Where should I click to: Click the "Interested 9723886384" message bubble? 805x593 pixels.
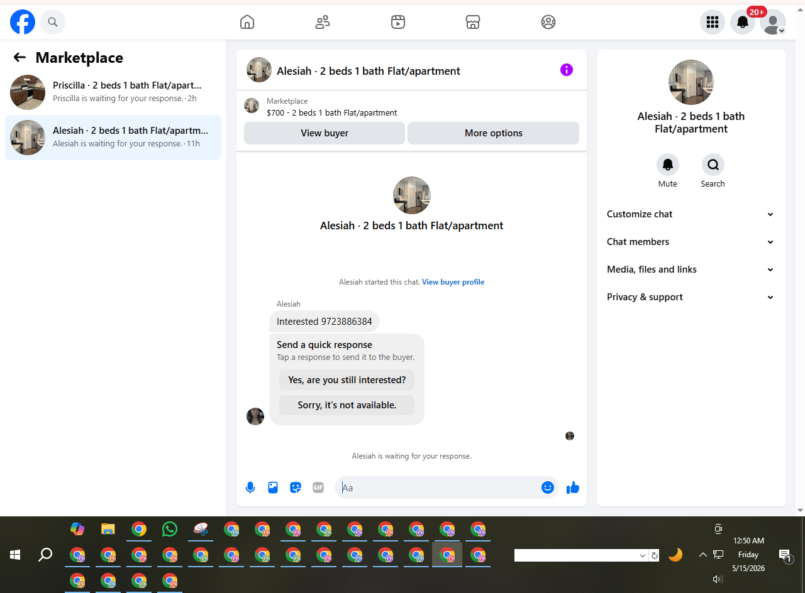pyautogui.click(x=325, y=322)
